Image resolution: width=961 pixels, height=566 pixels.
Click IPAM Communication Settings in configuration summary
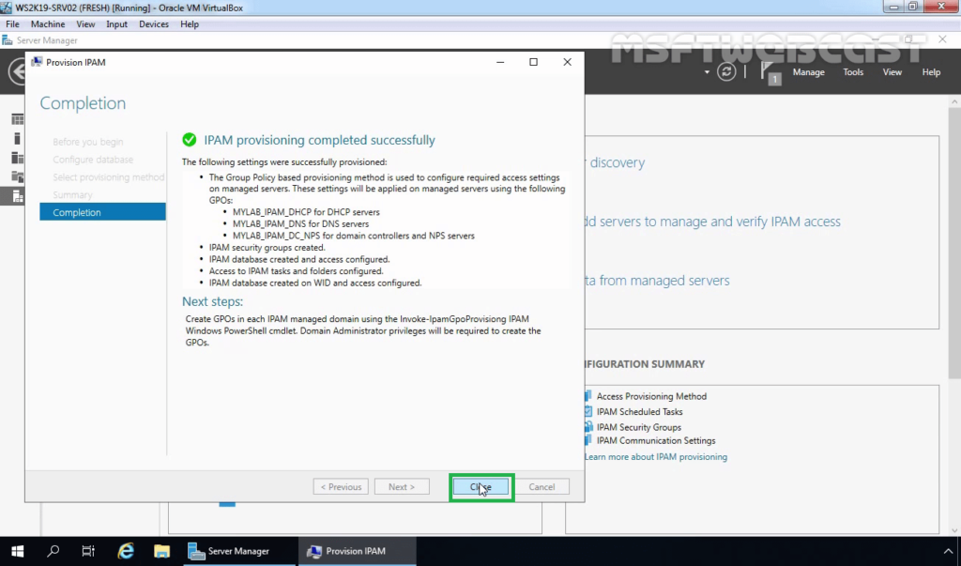pos(656,440)
